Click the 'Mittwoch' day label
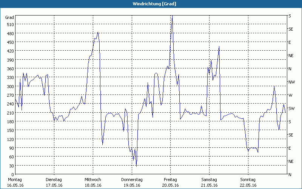Viewport: 302px width, 189px height. pos(93,180)
